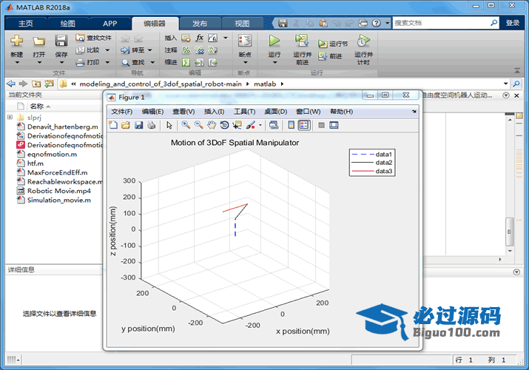Open the 查找 dropdown arrow
The image size is (529, 370).
(x=152, y=62)
